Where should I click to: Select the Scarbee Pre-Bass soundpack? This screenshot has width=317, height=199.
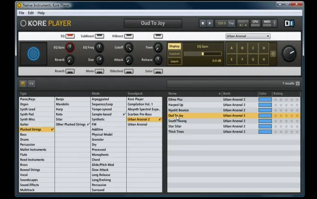click(x=145, y=114)
